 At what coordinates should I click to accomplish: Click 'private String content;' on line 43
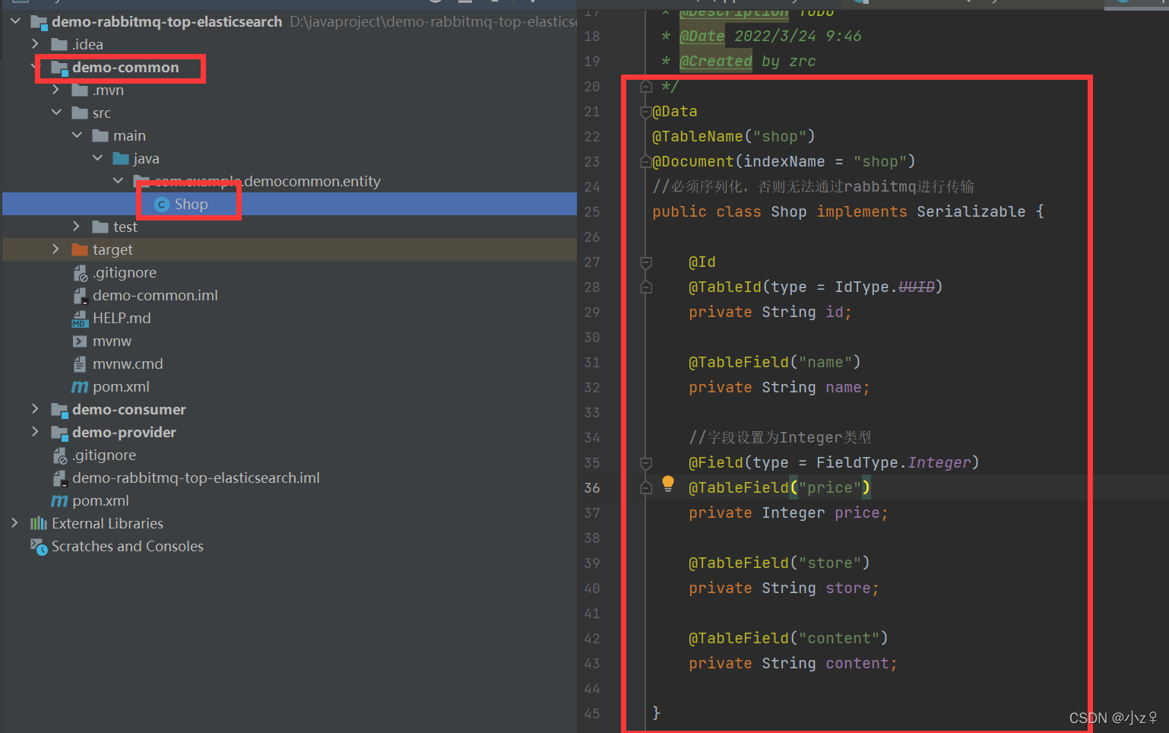tap(793, 663)
